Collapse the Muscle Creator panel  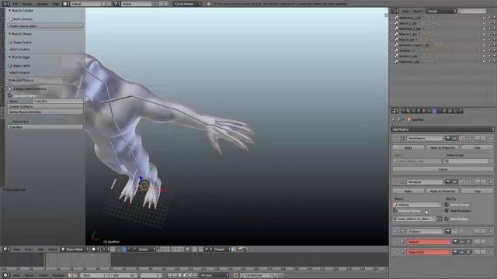9,10
